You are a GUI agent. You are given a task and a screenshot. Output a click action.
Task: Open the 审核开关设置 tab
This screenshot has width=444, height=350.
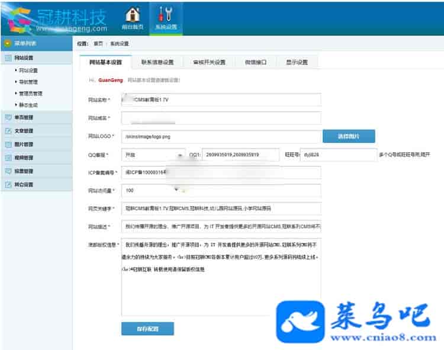209,62
